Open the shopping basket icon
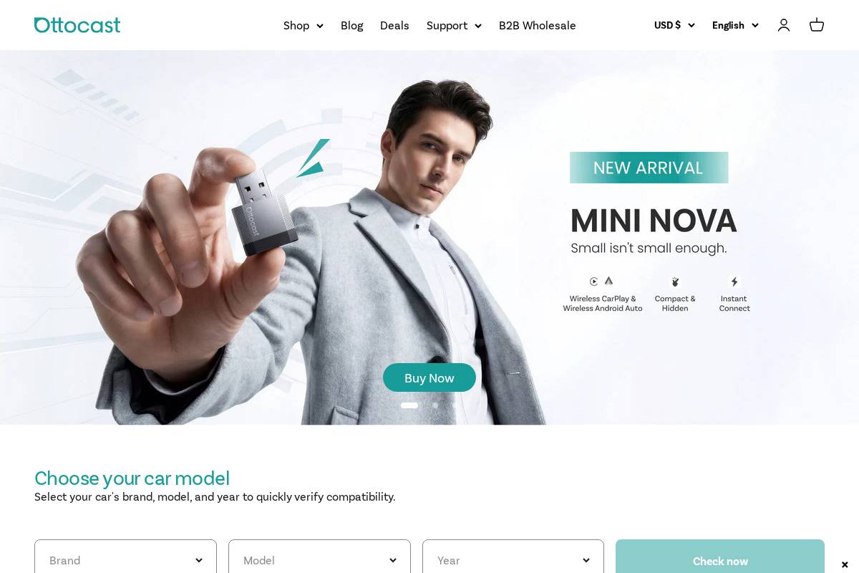This screenshot has height=573, width=859. (x=817, y=25)
